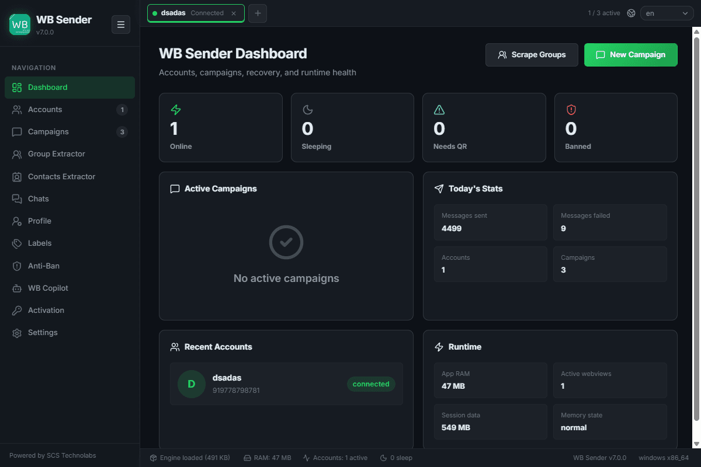The image size is (701, 467).
Task: Click the globe language icon in top bar
Action: (631, 13)
